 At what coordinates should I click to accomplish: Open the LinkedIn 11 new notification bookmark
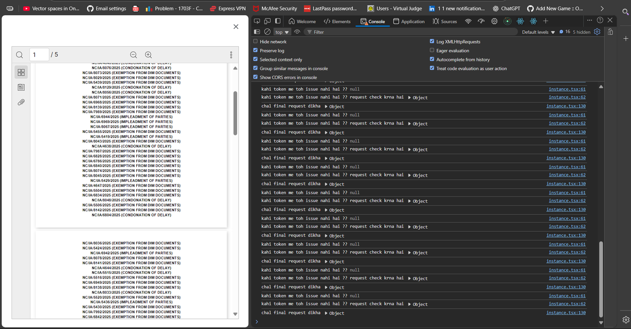click(x=457, y=8)
